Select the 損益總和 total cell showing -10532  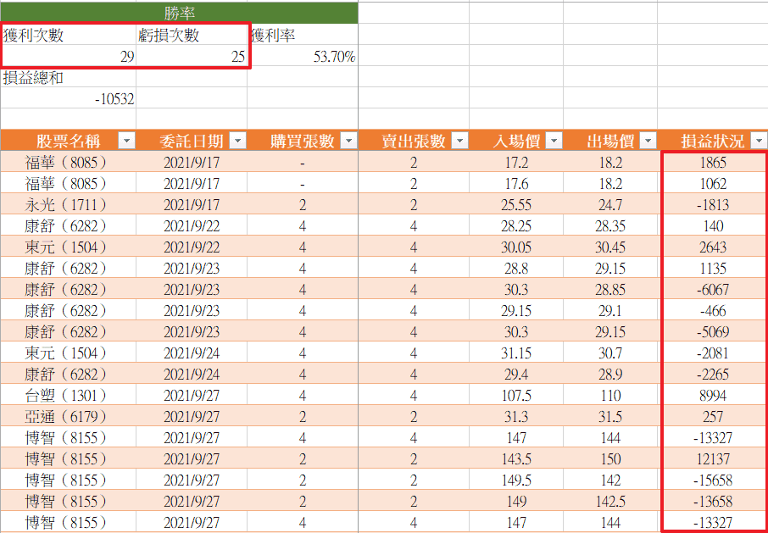[x=68, y=98]
